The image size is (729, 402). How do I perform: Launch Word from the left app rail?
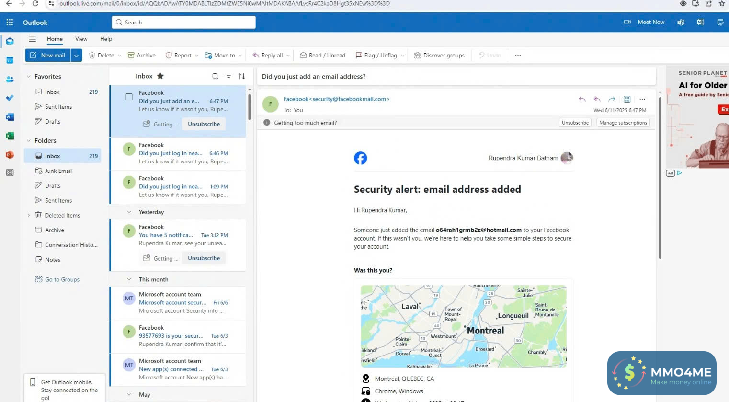[x=10, y=117]
